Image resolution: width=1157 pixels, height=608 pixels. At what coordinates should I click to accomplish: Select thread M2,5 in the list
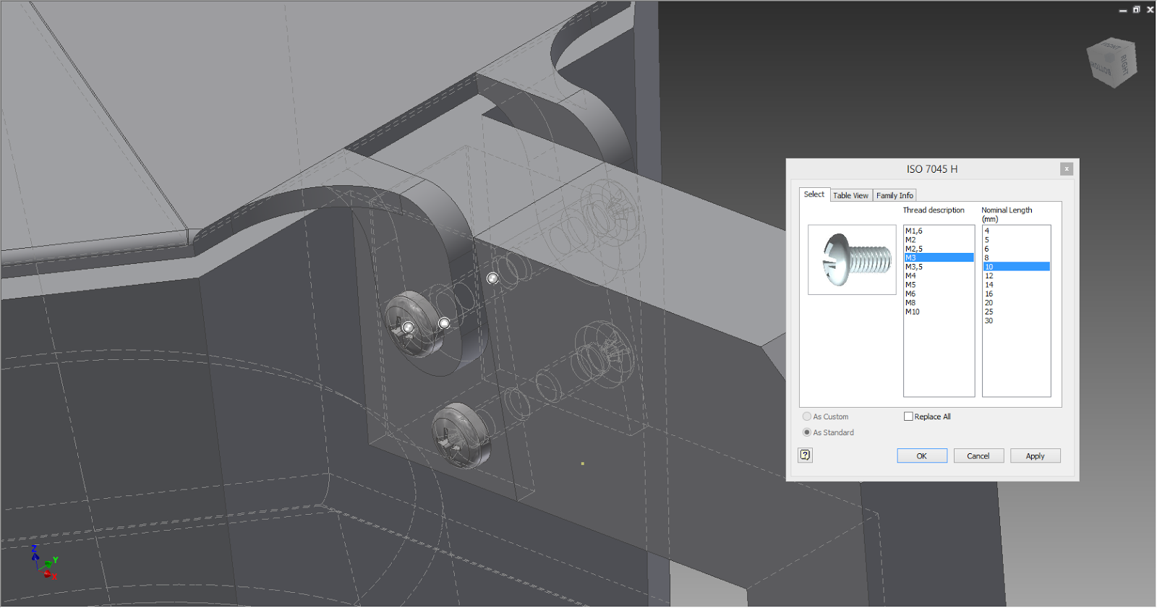pyautogui.click(x=939, y=249)
